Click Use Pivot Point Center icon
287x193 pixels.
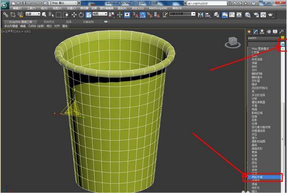click(x=112, y=15)
